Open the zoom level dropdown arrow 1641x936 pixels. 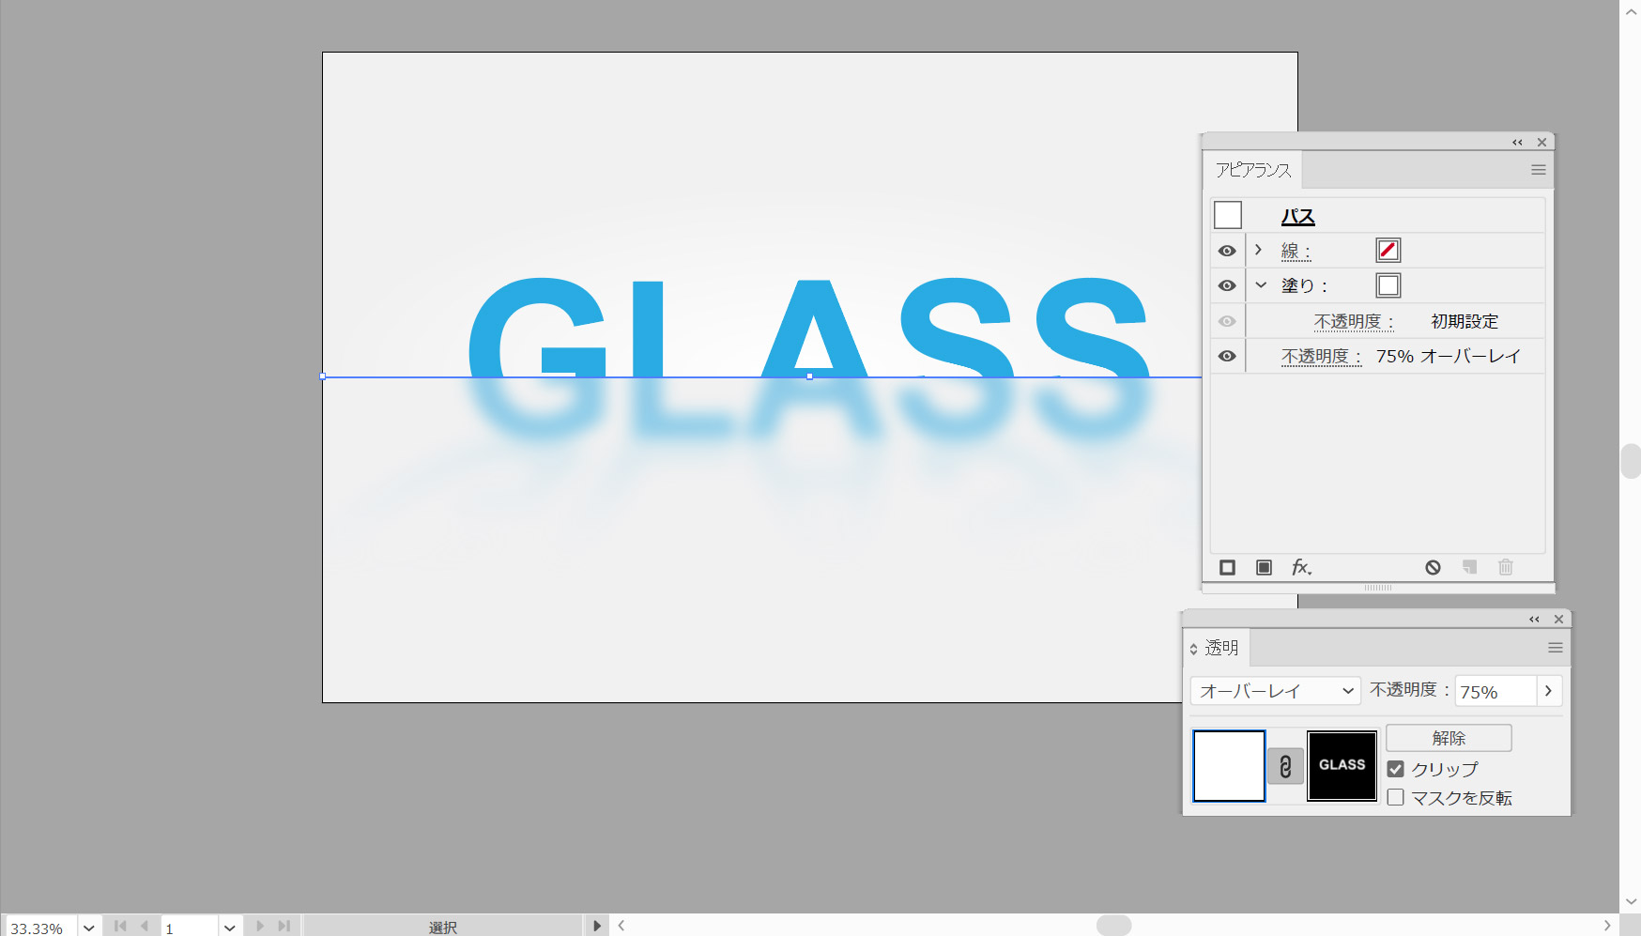(89, 927)
